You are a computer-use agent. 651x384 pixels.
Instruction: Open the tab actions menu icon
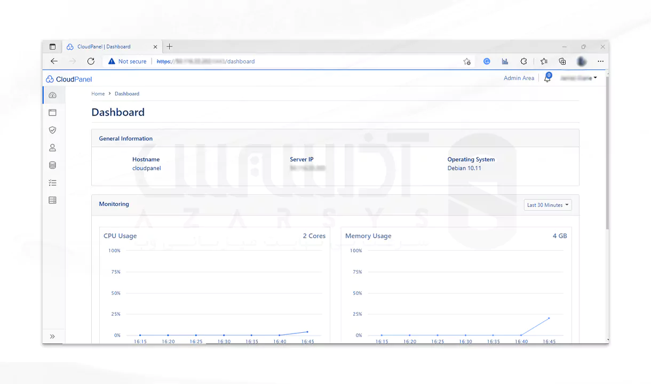click(52, 46)
